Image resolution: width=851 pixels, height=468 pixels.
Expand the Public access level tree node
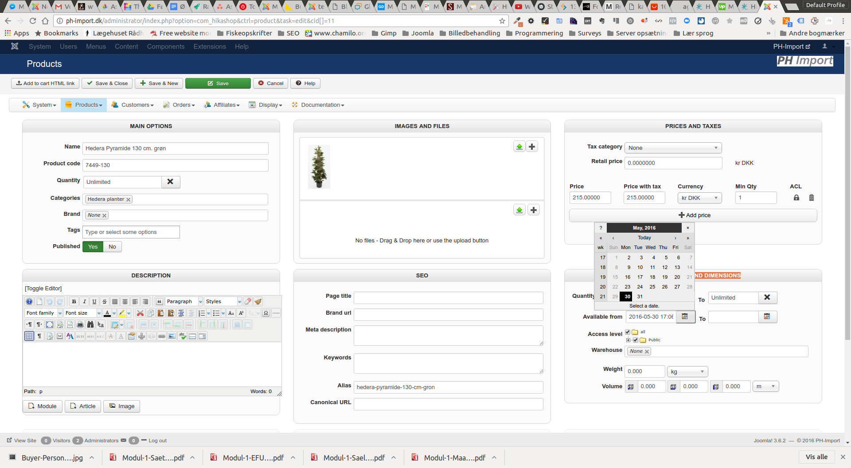click(x=628, y=340)
